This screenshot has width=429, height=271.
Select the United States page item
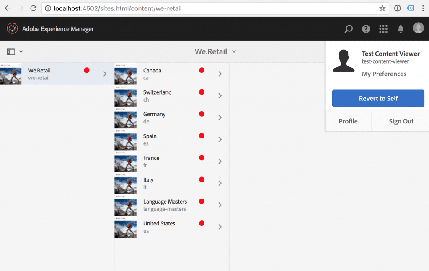click(x=171, y=227)
